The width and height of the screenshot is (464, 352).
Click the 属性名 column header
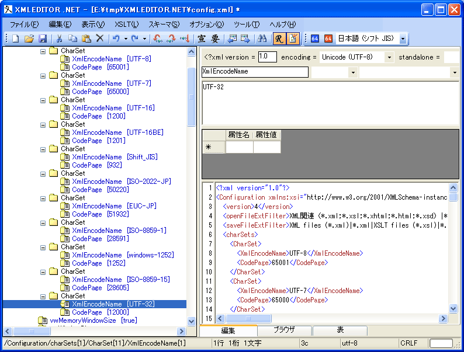coord(239,135)
